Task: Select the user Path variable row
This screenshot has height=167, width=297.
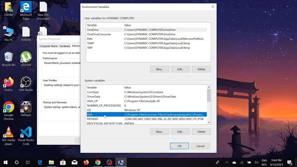Action: (147, 39)
